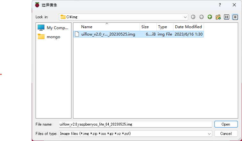Click the Raspberry Pi logo in title bar
The image size is (242, 141).
[x=37, y=5]
